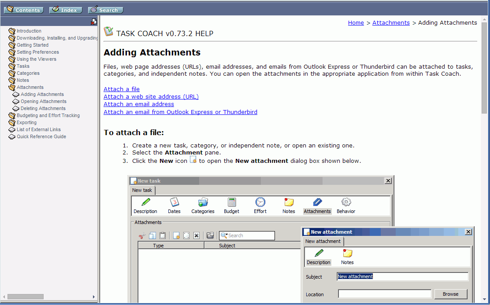Click the Browse button
This screenshot has height=305, width=490.
point(451,294)
